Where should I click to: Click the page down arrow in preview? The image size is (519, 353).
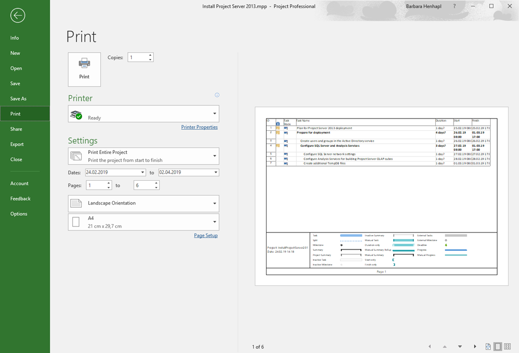(x=460, y=347)
